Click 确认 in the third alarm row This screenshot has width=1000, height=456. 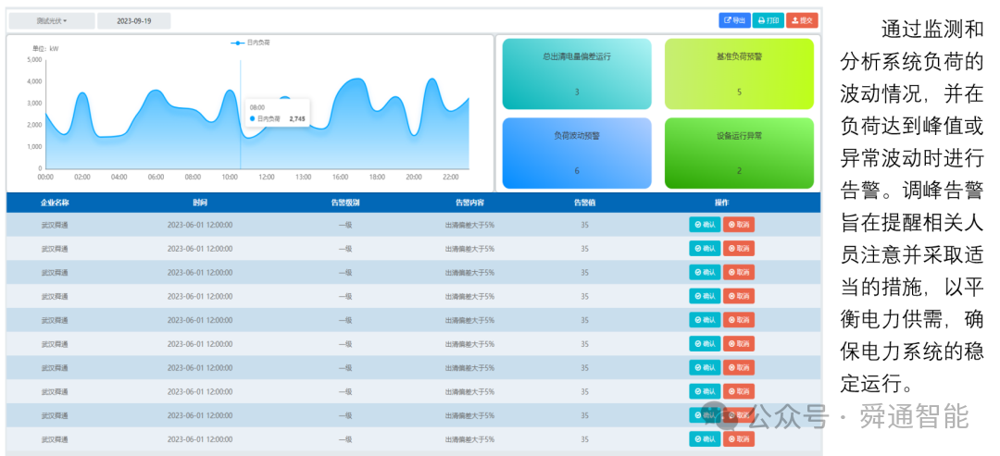point(705,272)
